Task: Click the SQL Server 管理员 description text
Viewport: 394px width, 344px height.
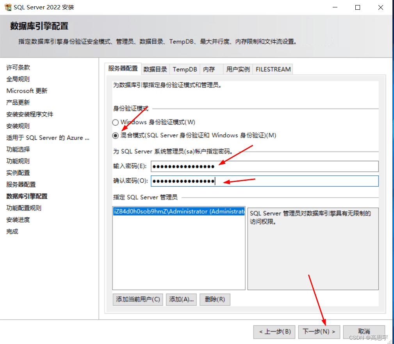Action: 310,217
